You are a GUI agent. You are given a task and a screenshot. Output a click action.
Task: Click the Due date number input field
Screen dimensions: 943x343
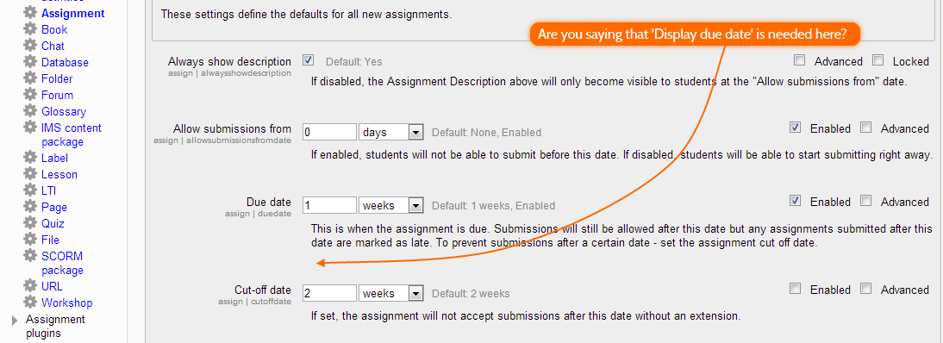330,205
